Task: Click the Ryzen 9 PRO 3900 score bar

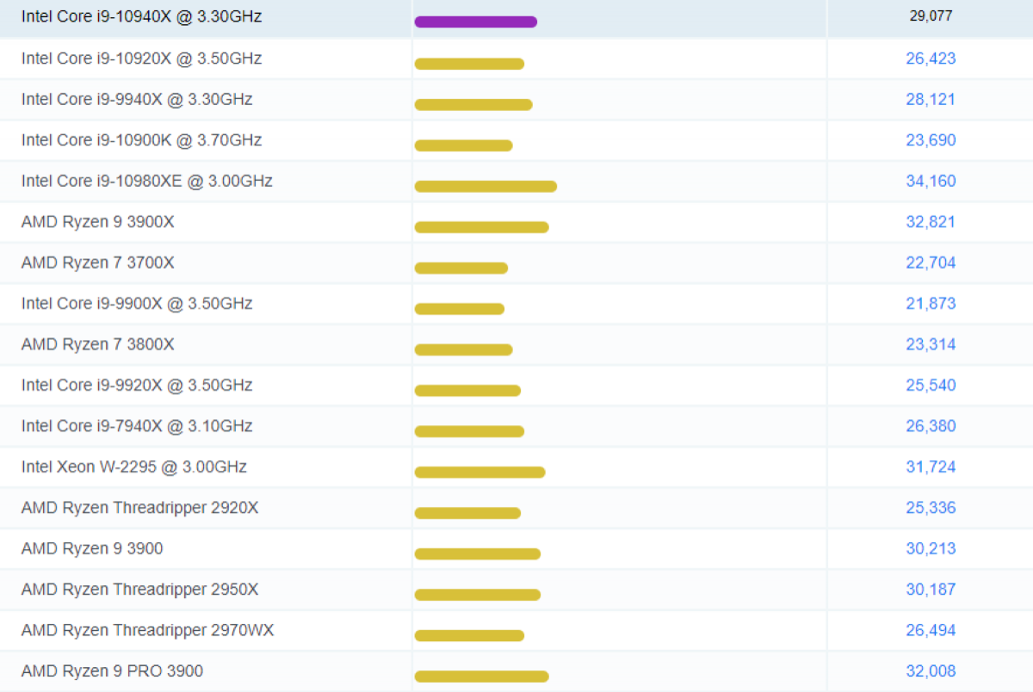Action: [482, 677]
